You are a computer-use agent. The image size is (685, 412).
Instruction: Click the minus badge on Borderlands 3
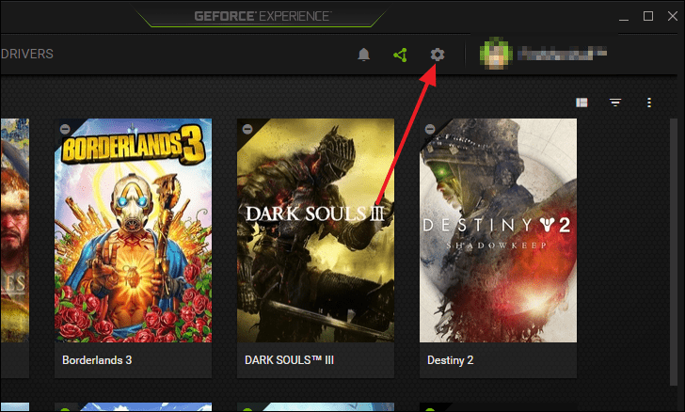(65, 129)
